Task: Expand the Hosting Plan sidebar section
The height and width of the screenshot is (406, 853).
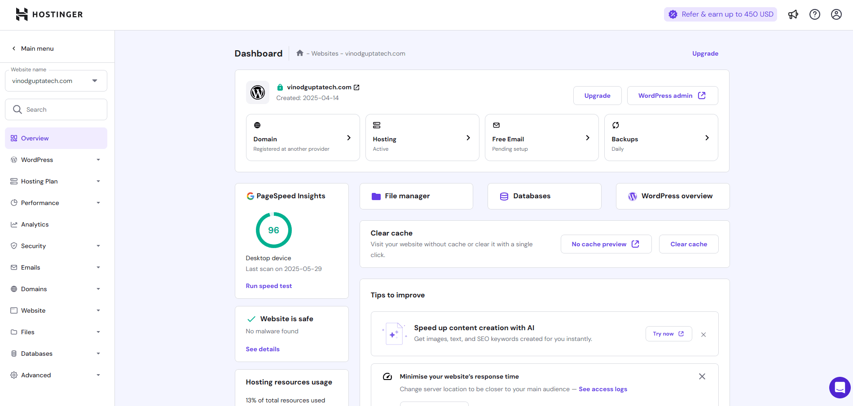Action: [x=56, y=181]
